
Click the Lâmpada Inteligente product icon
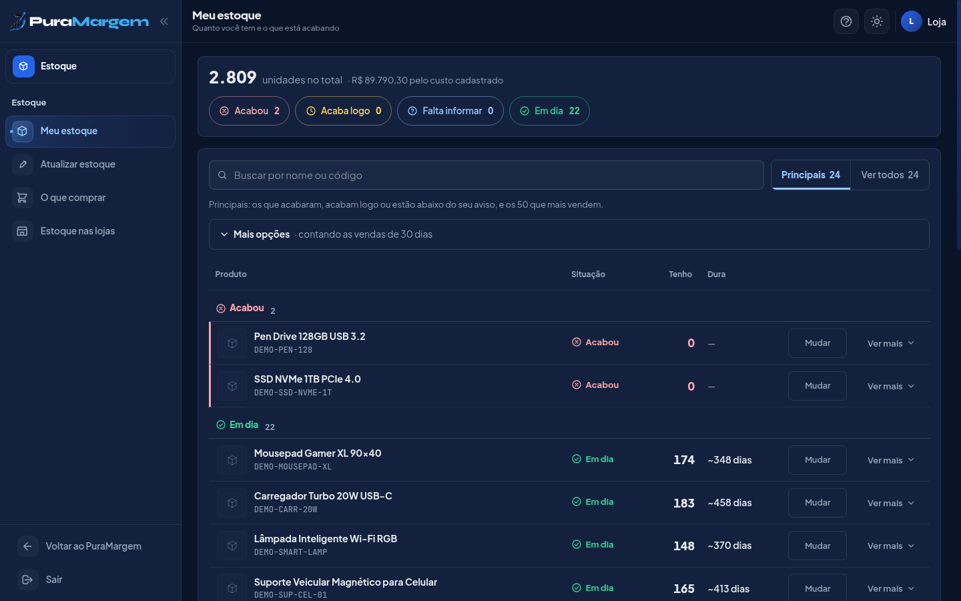click(x=232, y=546)
